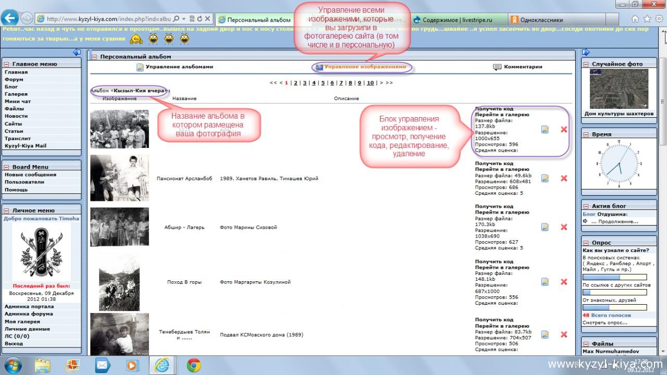The width and height of the screenshot is (667, 375).
Task: Open the media player taskbar icon
Action: pyautogui.click(x=132, y=365)
